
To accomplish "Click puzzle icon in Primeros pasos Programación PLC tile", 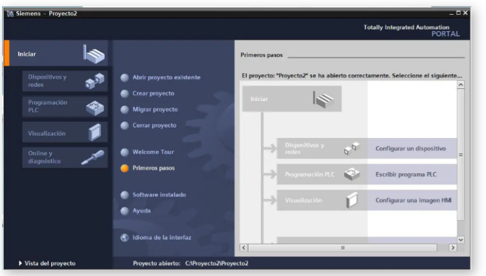I will (x=352, y=174).
